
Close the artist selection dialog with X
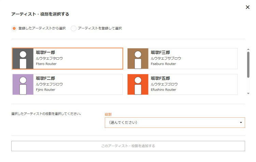pyautogui.click(x=247, y=7)
